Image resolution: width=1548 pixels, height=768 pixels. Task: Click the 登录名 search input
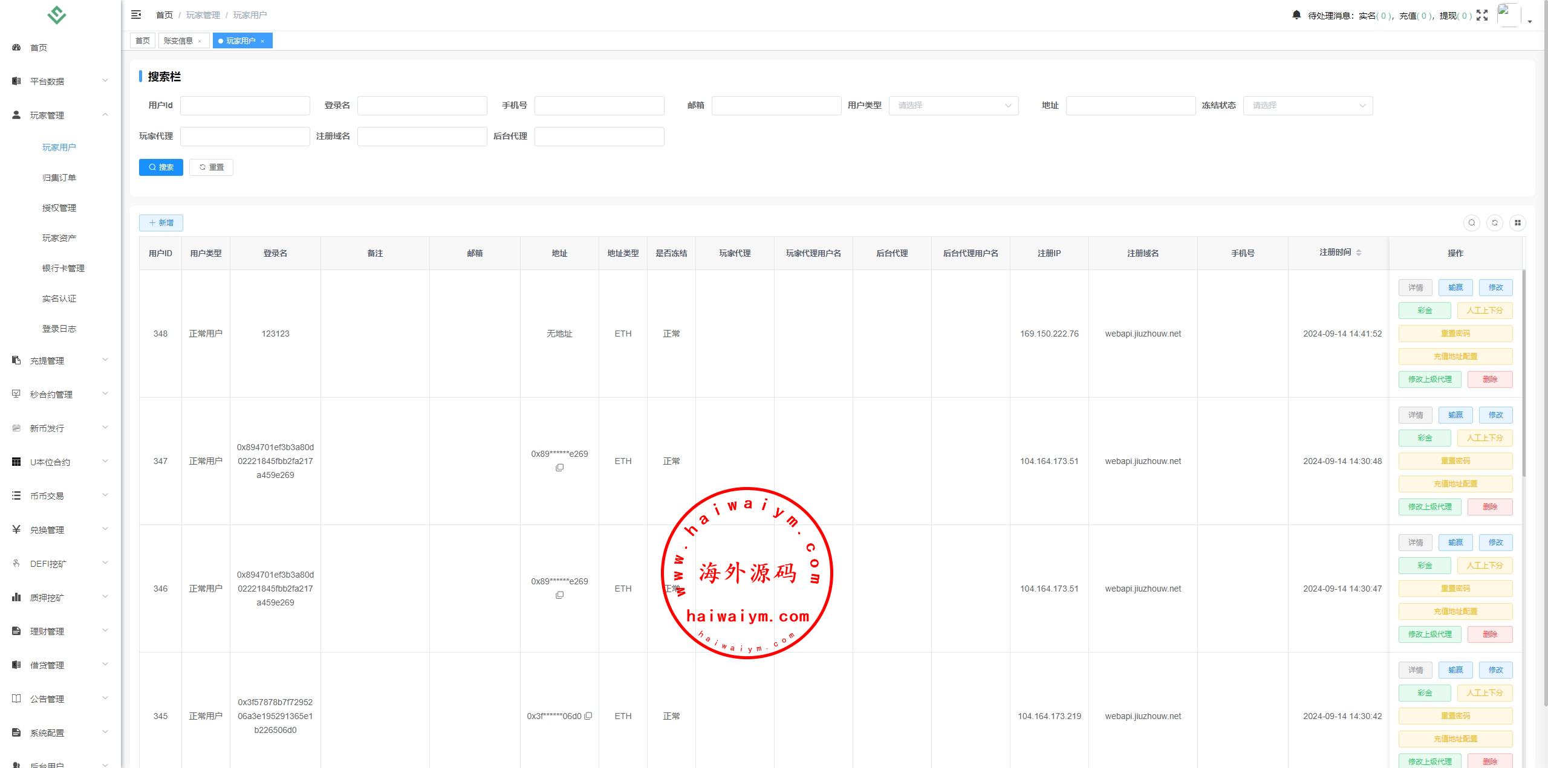tap(421, 106)
